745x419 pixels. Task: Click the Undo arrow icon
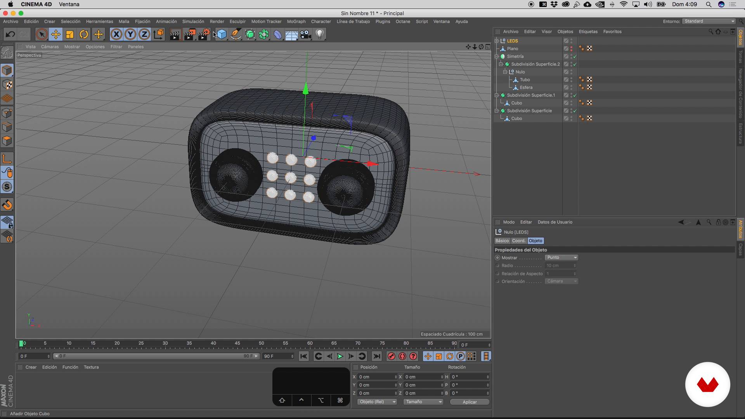tap(10, 35)
